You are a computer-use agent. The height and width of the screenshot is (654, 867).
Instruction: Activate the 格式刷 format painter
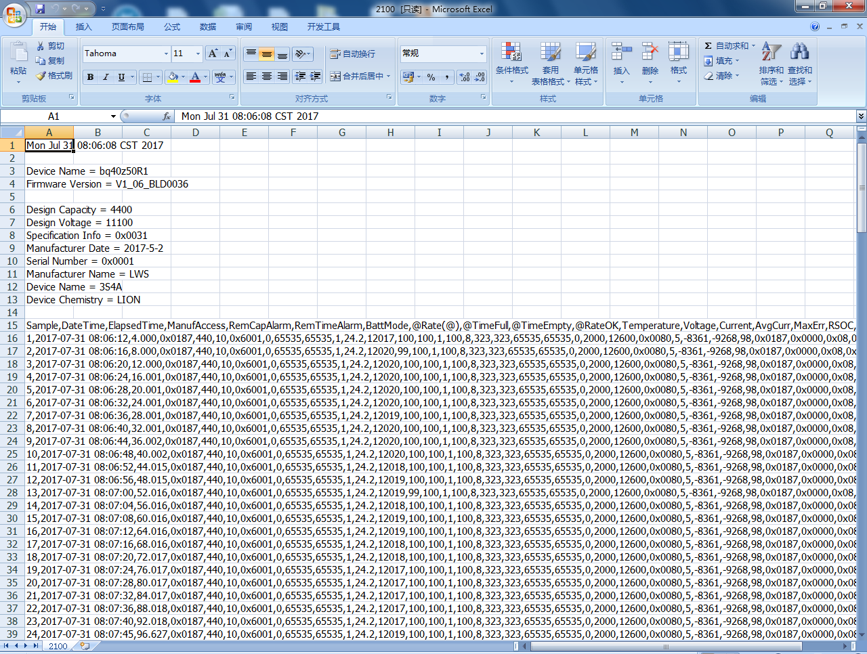pyautogui.click(x=54, y=76)
